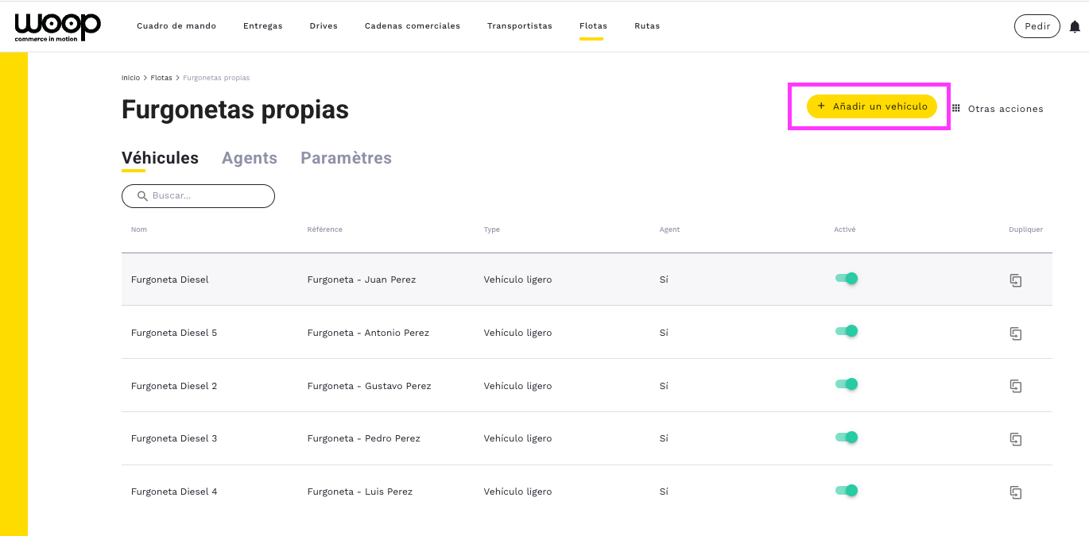This screenshot has height=536, width=1089.
Task: Click duplicate icon for Furgoneta Diesel 2
Action: 1015,386
